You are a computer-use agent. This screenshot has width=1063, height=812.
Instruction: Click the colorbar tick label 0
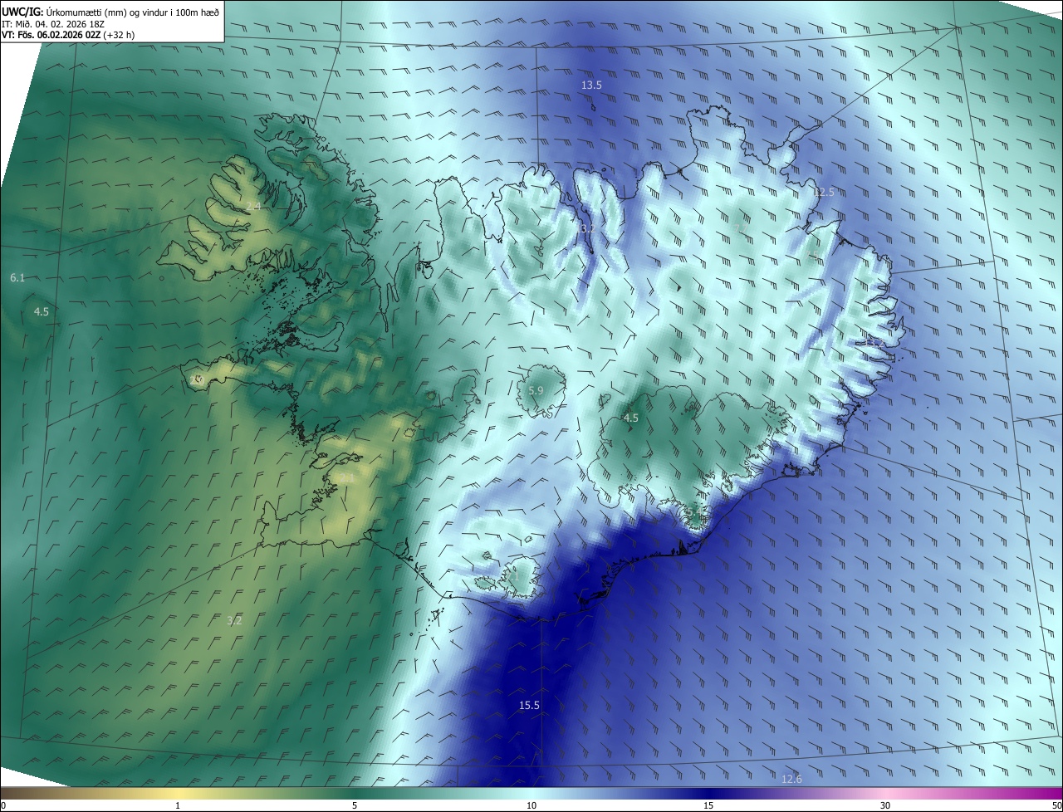click(x=3, y=805)
